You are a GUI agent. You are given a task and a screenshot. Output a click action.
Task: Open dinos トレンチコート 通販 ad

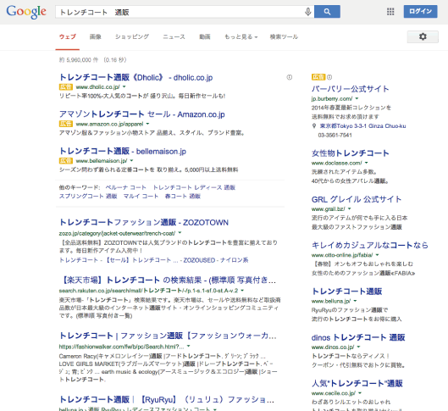[358, 337]
